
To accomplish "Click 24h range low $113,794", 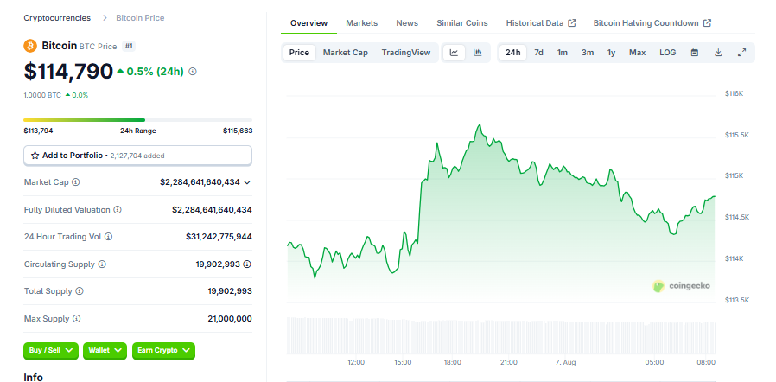I will click(38, 131).
